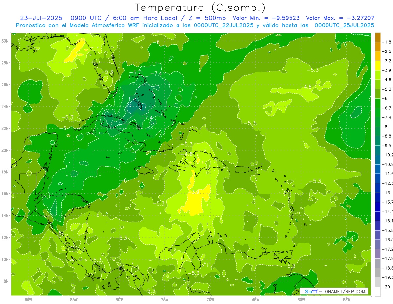The width and height of the screenshot is (393, 304).
Task: Click the "Valor Min. = -9.59523" value
Action: coord(266,18)
